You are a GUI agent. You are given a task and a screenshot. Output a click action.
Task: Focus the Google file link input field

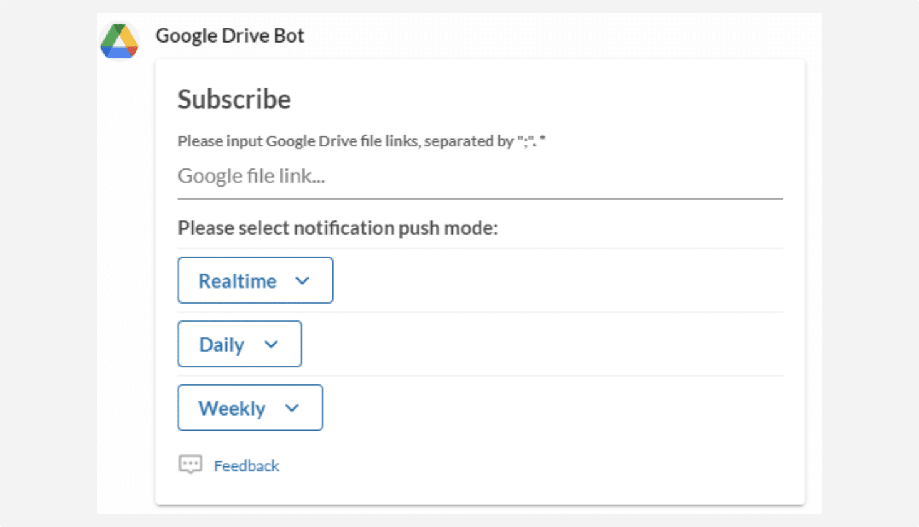[480, 177]
